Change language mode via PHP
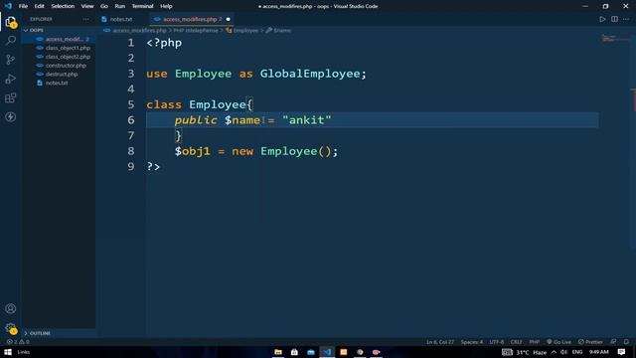The image size is (636, 358). click(535, 342)
